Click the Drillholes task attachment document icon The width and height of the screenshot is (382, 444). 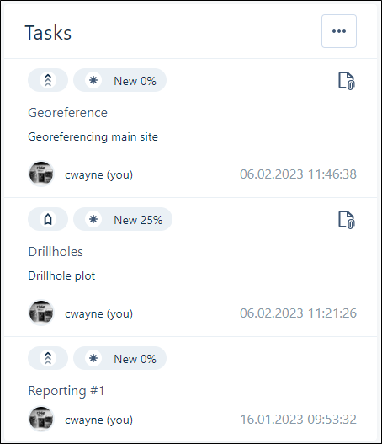click(x=347, y=220)
